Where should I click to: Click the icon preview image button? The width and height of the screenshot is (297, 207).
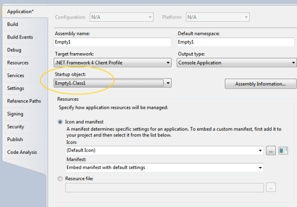coord(283,151)
